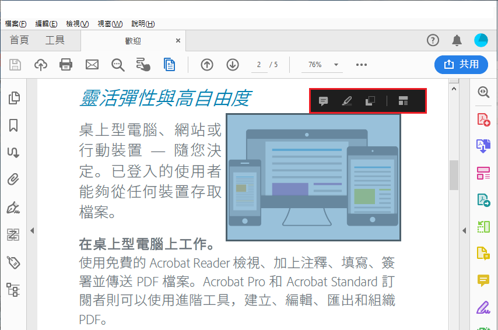Screen dimensions: 498x330
Task: Open the content panel icon
Action: tap(13, 235)
